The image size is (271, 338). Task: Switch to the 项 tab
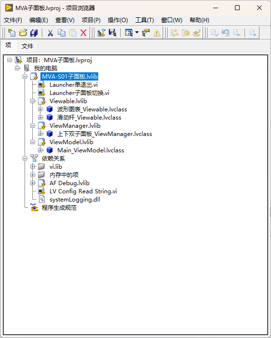(x=8, y=45)
